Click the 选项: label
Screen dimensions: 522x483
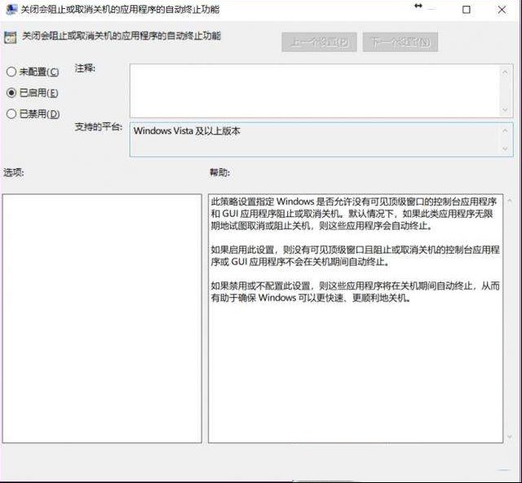point(14,172)
